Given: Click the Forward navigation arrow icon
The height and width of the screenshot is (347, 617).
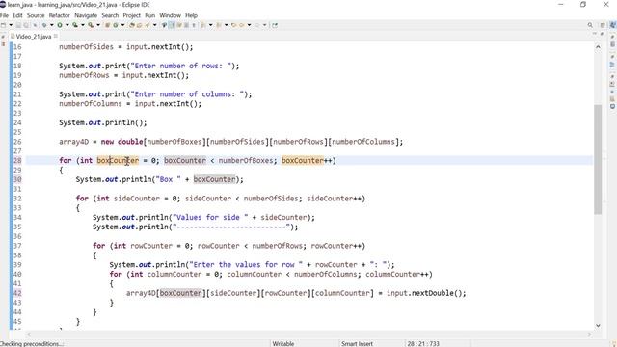Looking at the screenshot, I should 257,25.
